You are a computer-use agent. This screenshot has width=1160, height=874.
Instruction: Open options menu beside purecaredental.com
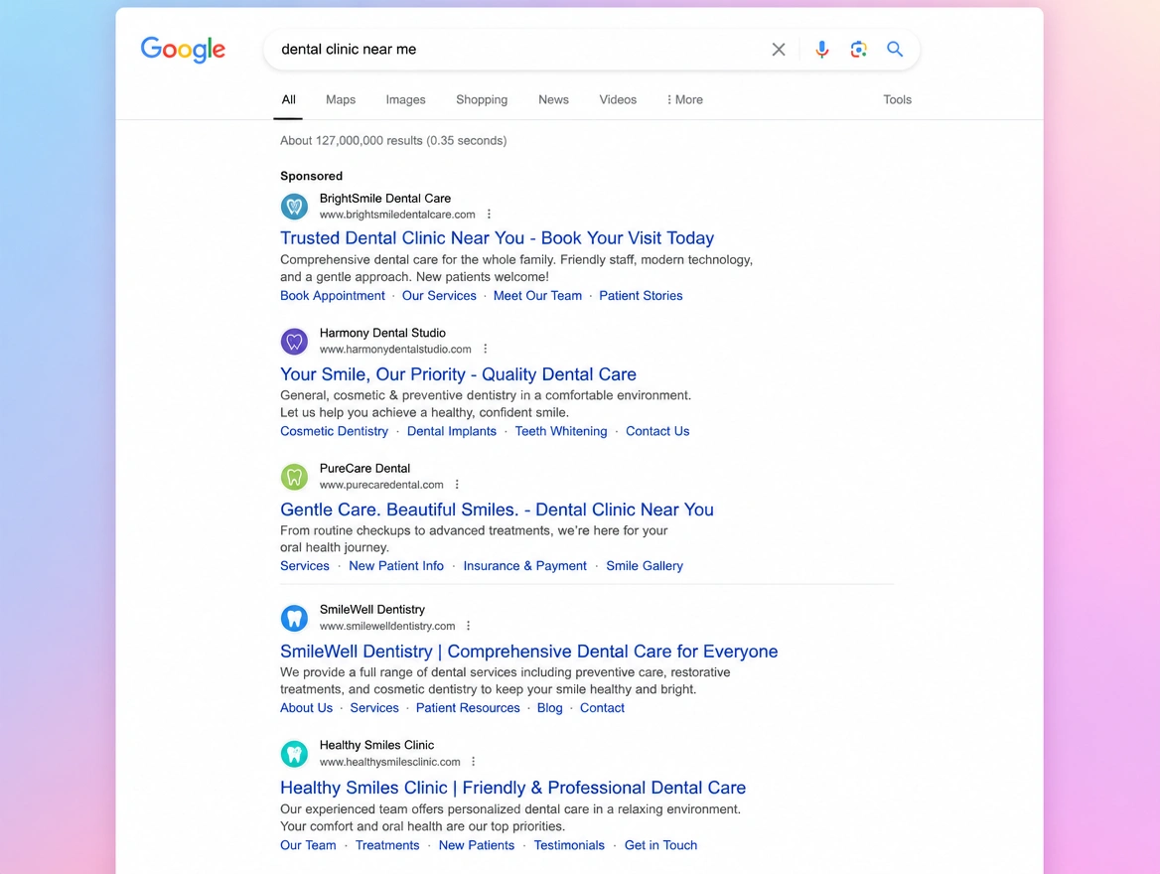tap(457, 485)
